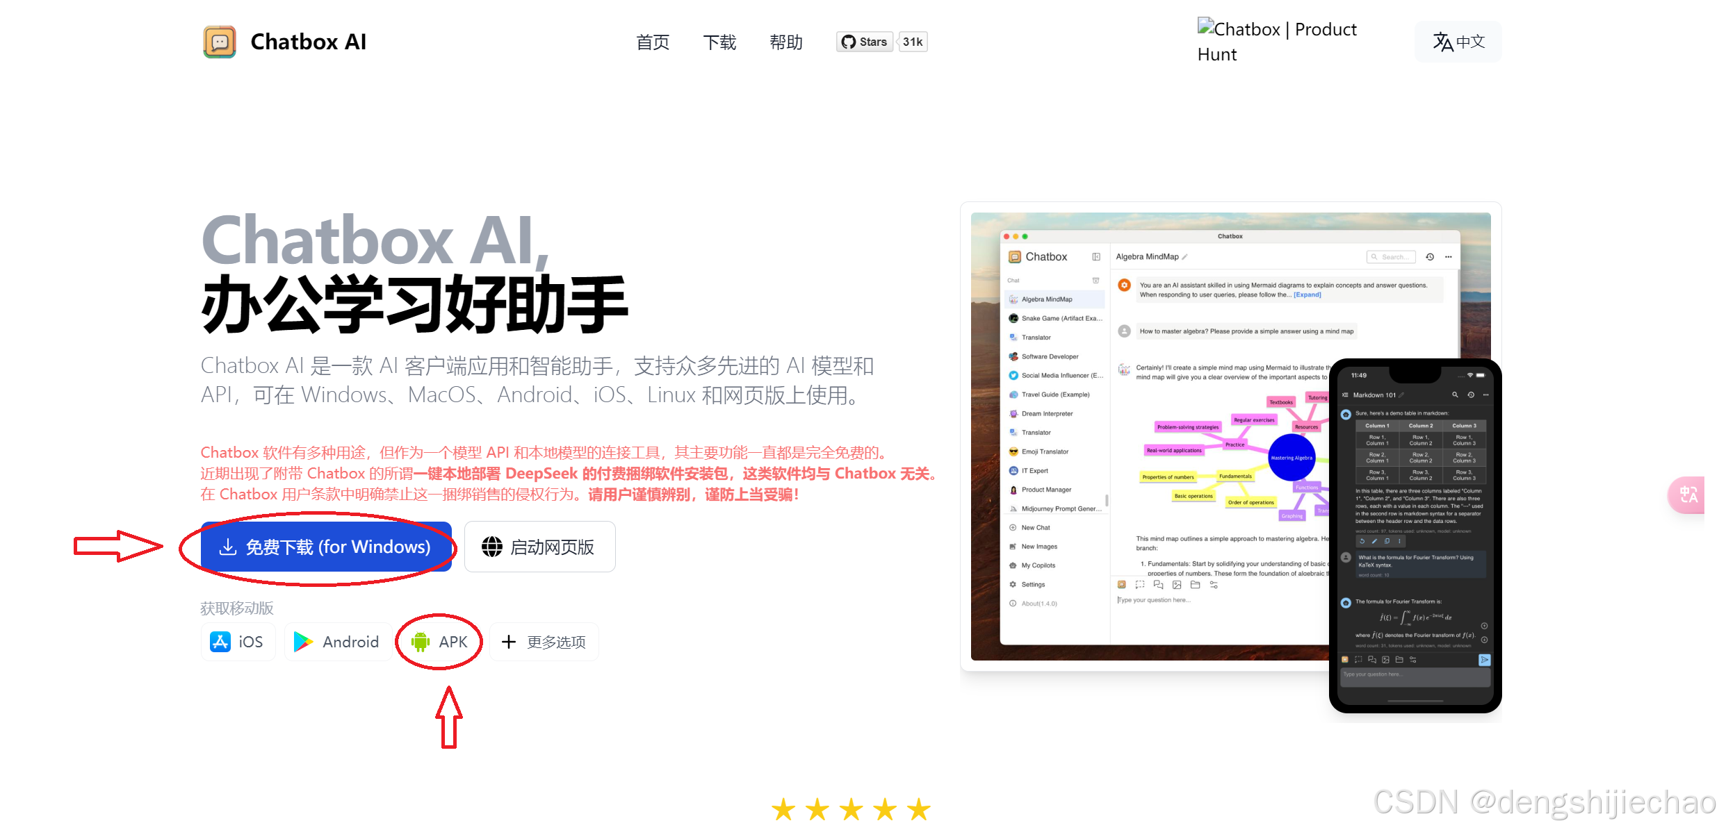Go to the 帮助 page

click(786, 42)
